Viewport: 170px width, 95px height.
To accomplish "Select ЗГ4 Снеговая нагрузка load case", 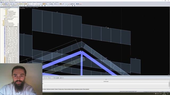I will coord(11,13).
